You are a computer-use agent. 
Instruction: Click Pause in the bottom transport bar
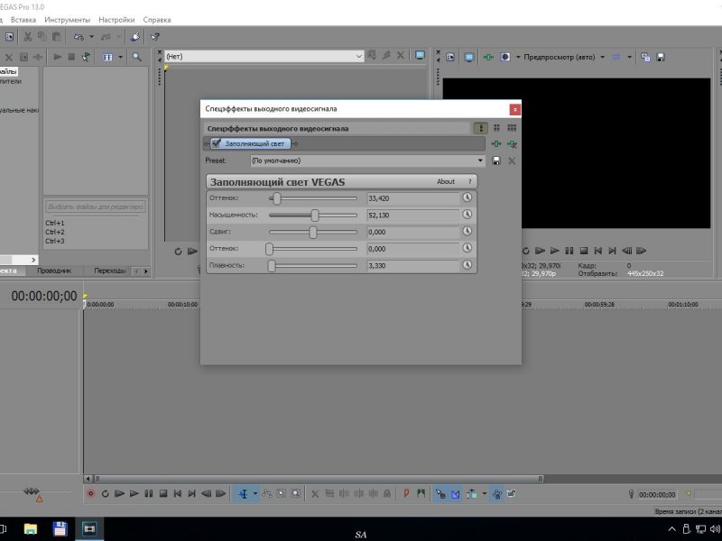[148, 494]
